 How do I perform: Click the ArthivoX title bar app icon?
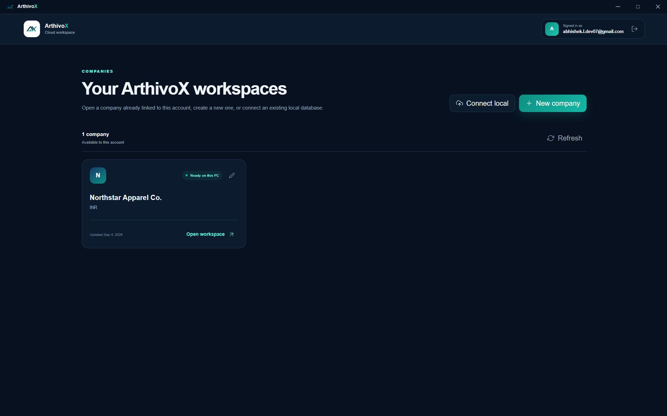click(x=10, y=7)
